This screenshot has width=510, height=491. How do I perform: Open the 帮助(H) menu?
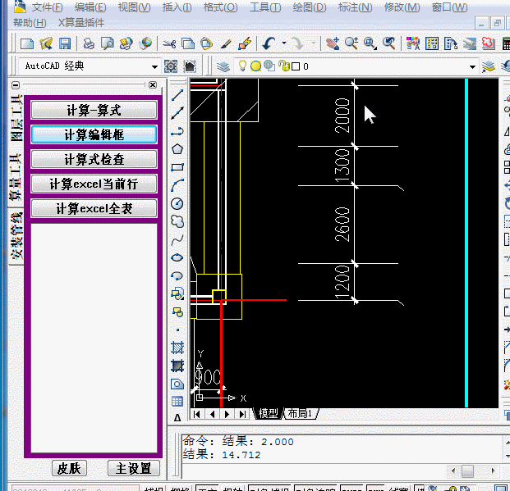30,23
